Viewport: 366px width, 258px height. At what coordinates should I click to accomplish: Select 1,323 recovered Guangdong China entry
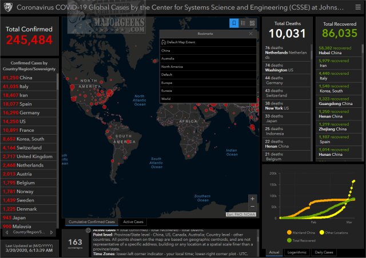339,101
